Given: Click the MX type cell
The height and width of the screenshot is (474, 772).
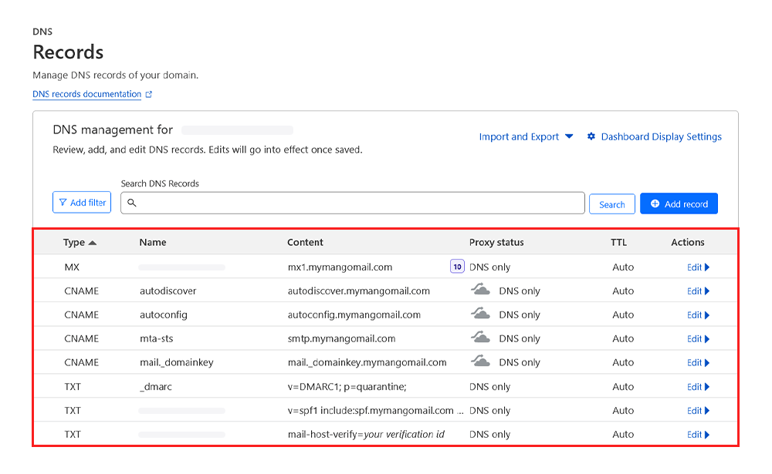Looking at the screenshot, I should 72,267.
